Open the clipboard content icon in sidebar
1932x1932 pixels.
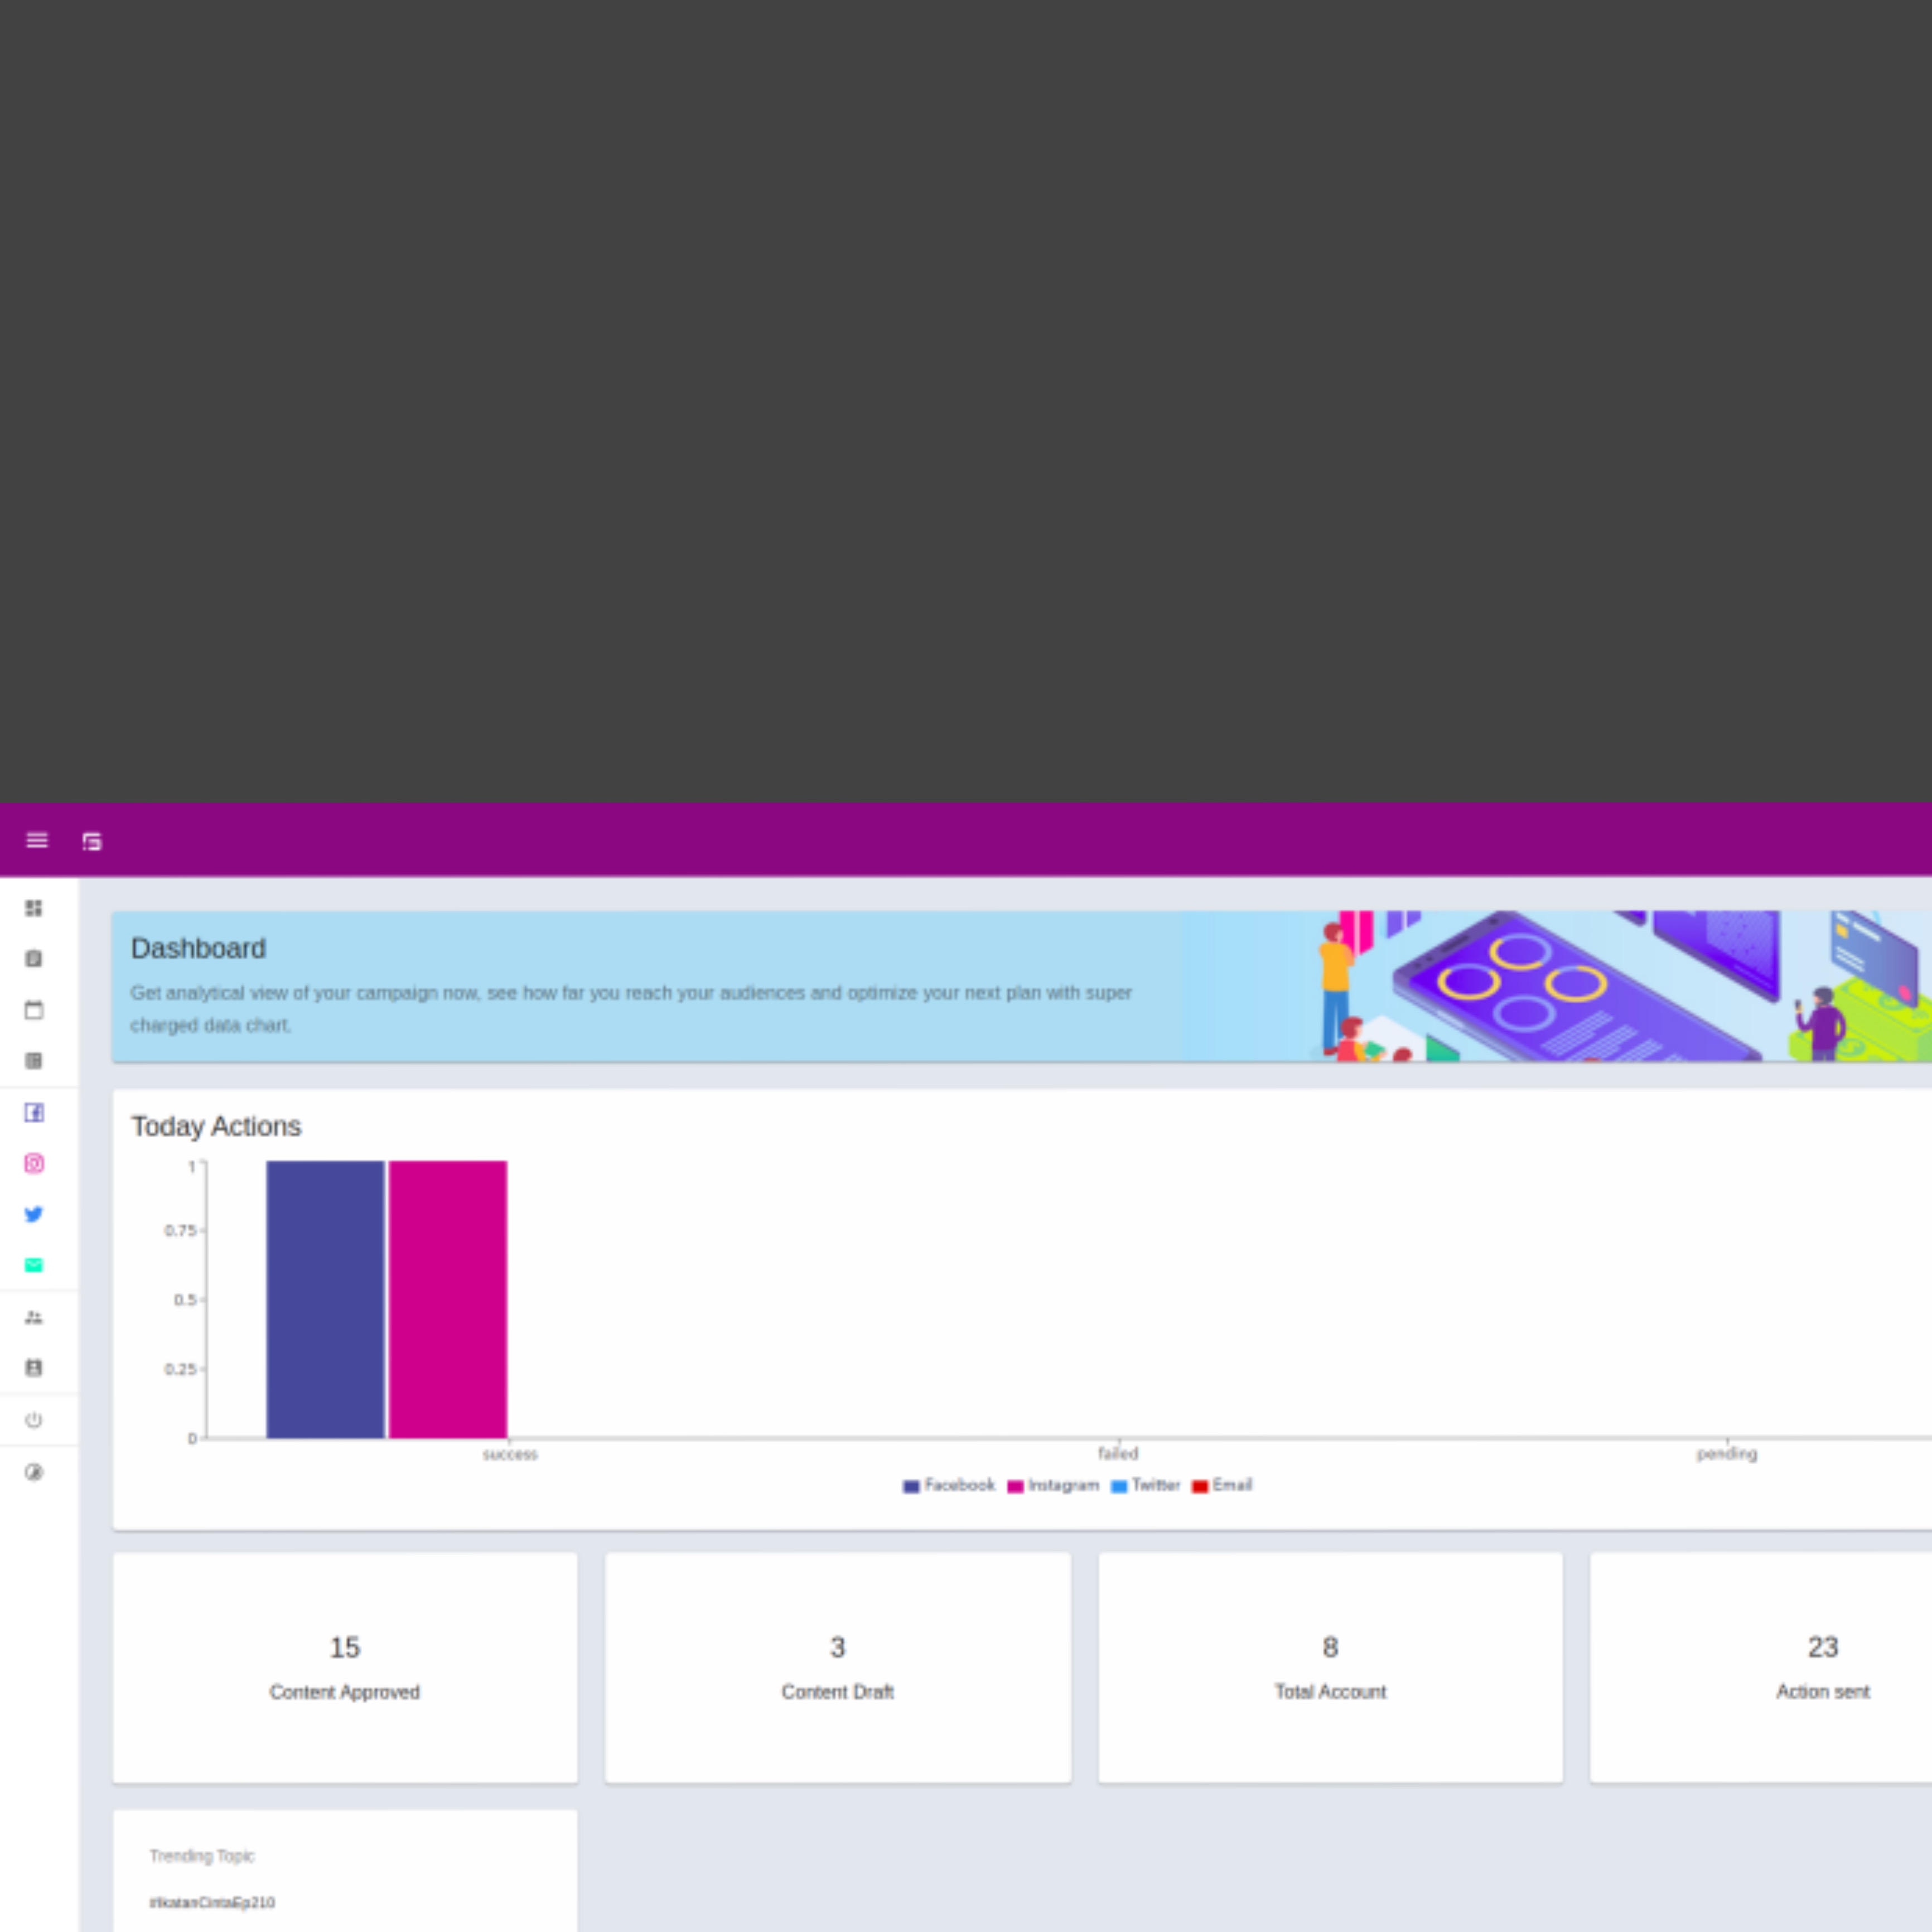point(34,959)
